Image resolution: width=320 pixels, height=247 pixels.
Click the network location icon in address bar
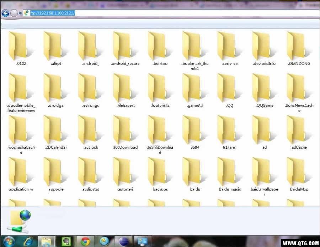[x=26, y=13]
